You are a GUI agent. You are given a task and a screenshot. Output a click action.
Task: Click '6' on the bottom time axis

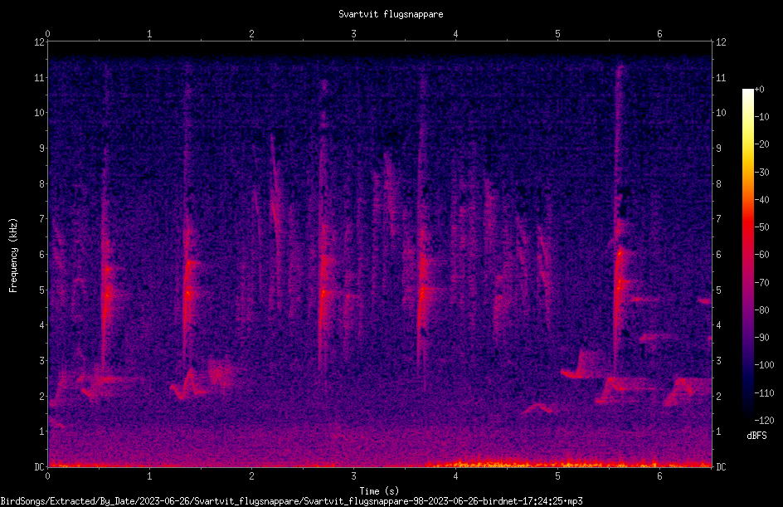coord(659,476)
